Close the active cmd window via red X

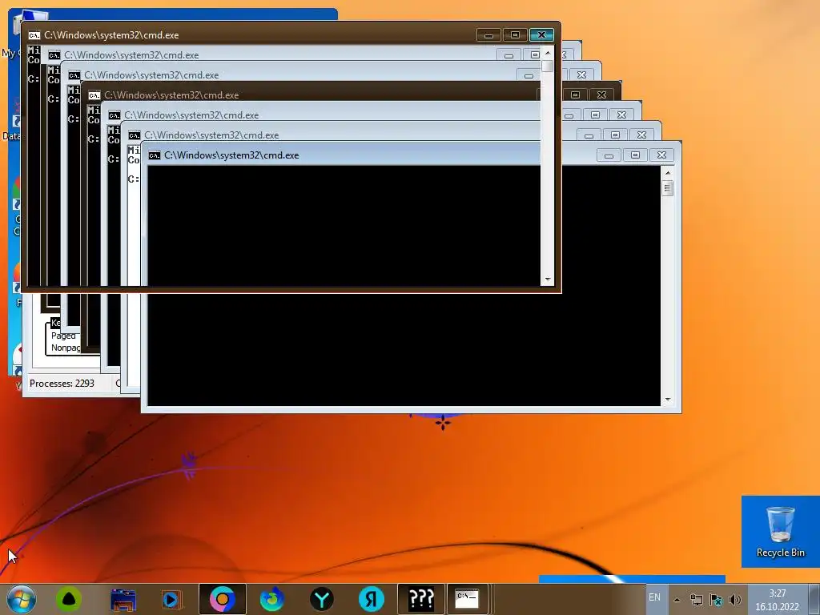pos(541,35)
